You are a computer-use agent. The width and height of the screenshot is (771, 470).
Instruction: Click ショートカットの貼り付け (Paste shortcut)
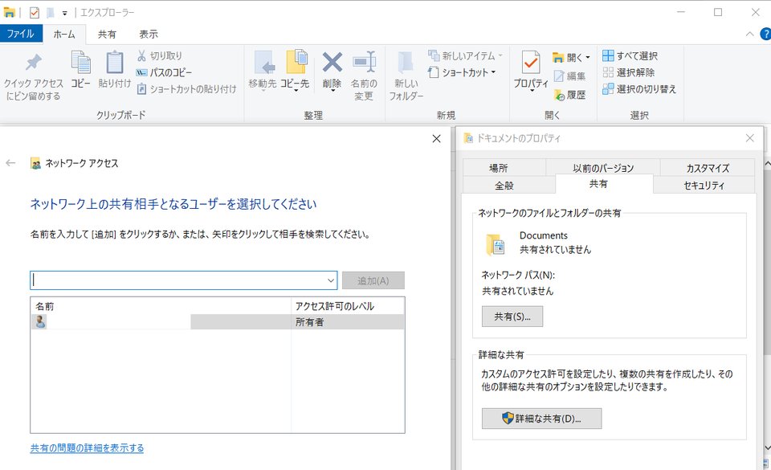(186, 89)
